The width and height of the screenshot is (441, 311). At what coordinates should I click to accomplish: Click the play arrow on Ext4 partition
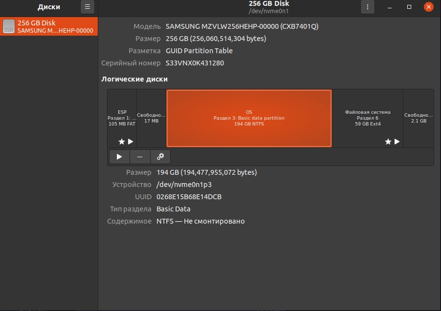click(x=397, y=142)
